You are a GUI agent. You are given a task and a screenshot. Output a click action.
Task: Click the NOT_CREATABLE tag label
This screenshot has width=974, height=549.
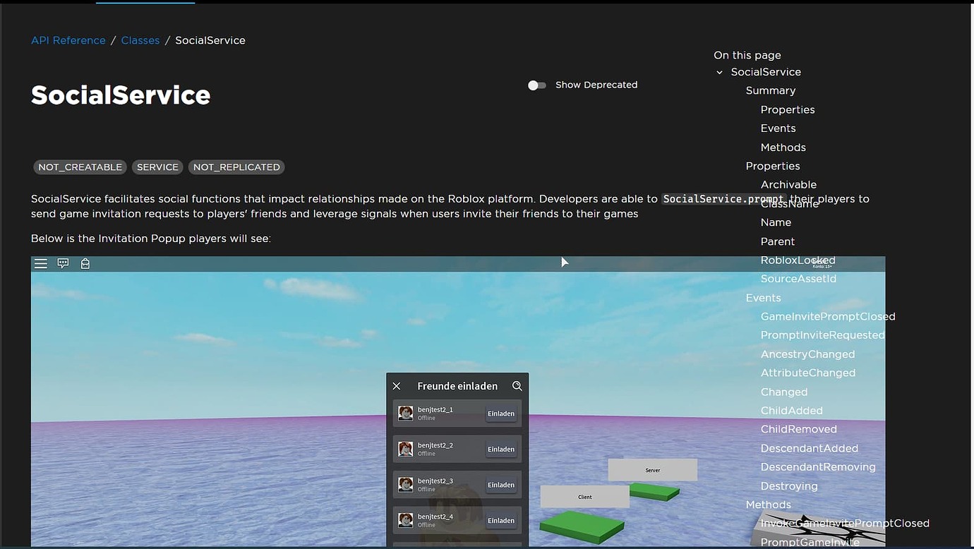[x=80, y=167]
